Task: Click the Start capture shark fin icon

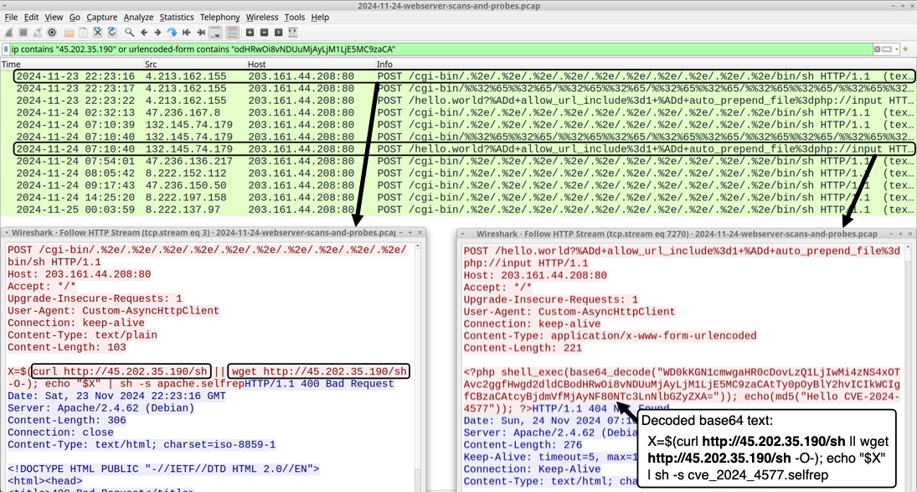Action: pos(8,33)
